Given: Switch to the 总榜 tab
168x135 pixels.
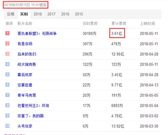Looking at the screenshot, I should click(x=11, y=14).
